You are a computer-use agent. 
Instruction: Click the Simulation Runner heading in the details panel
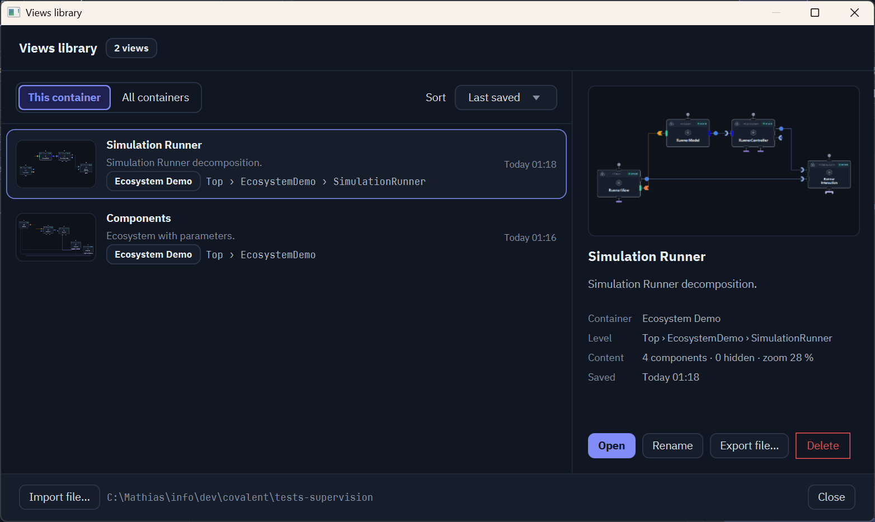(647, 257)
